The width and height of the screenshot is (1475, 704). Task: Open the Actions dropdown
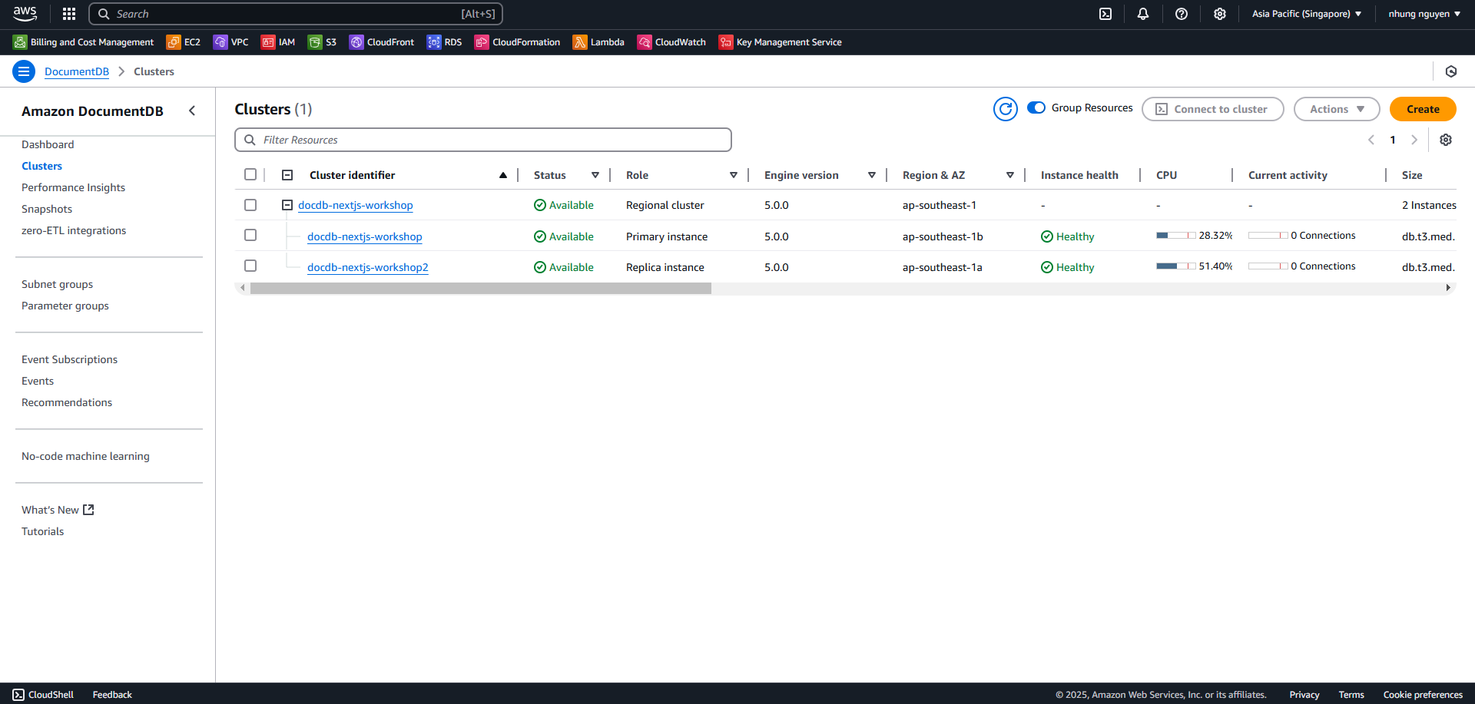pos(1337,109)
